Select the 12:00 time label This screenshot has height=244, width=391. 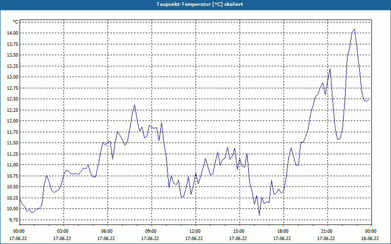point(195,231)
